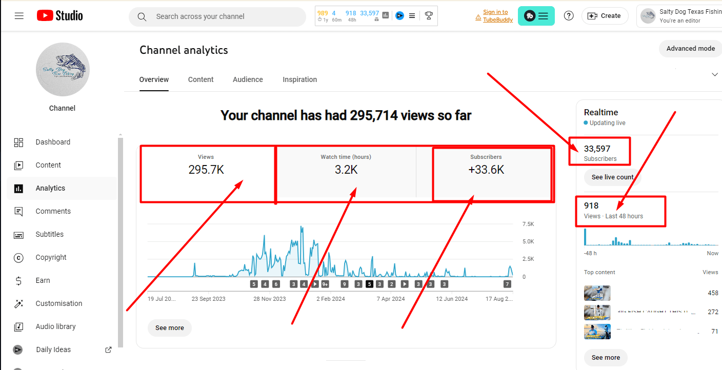Click the YouTube Studio logo
722x370 pixels.
[59, 16]
